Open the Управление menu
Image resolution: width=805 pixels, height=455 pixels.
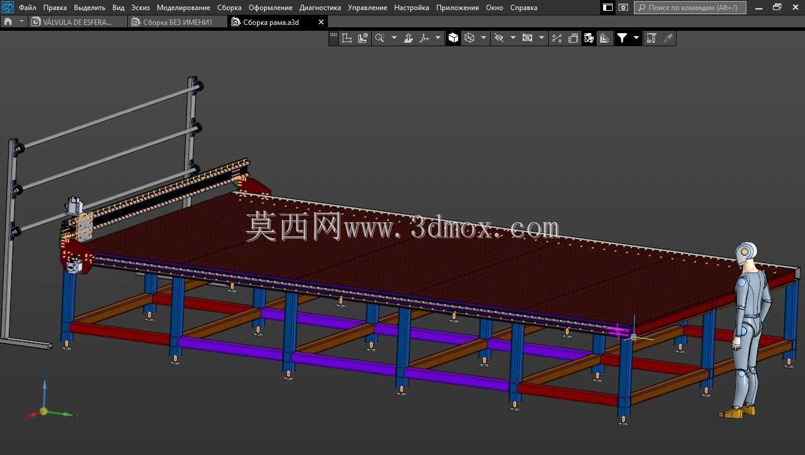(x=368, y=8)
